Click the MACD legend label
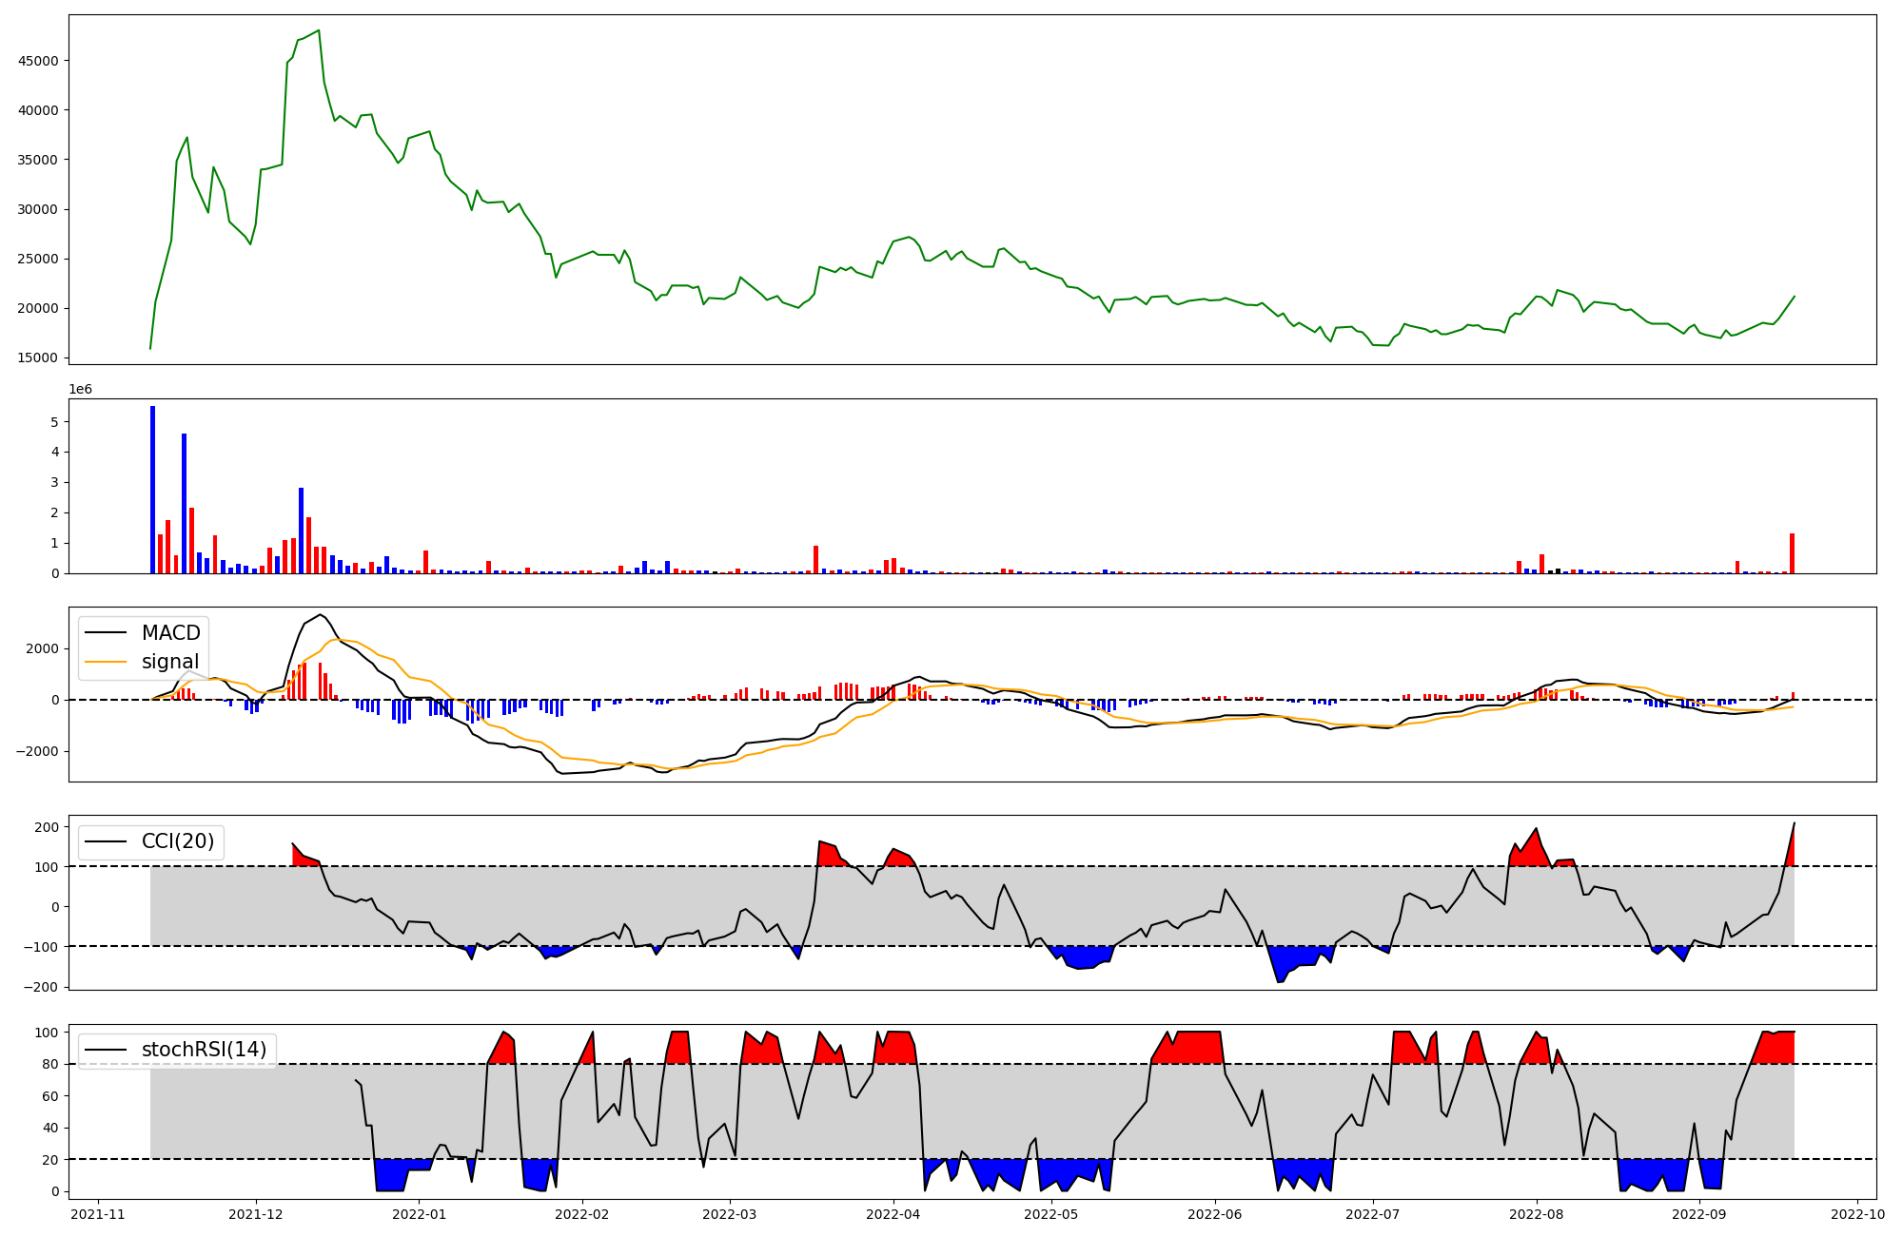Image resolution: width=1903 pixels, height=1236 pixels. pyautogui.click(x=170, y=633)
